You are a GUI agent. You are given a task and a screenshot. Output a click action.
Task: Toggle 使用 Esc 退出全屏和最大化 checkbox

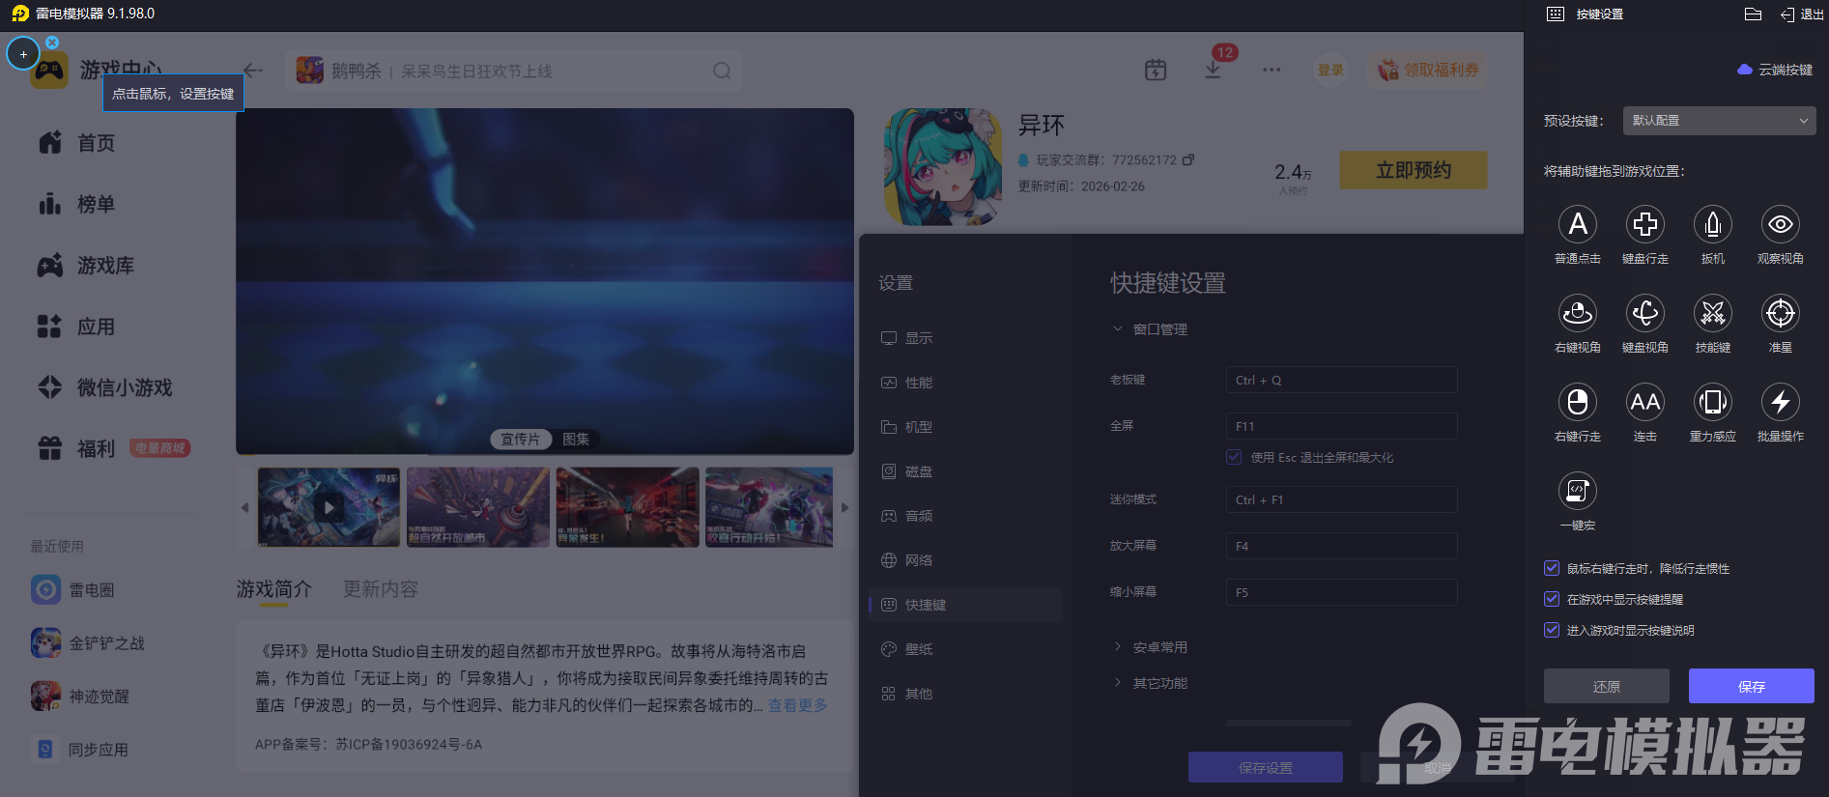pos(1234,457)
